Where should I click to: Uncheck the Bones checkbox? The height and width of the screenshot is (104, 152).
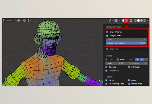click(x=129, y=80)
